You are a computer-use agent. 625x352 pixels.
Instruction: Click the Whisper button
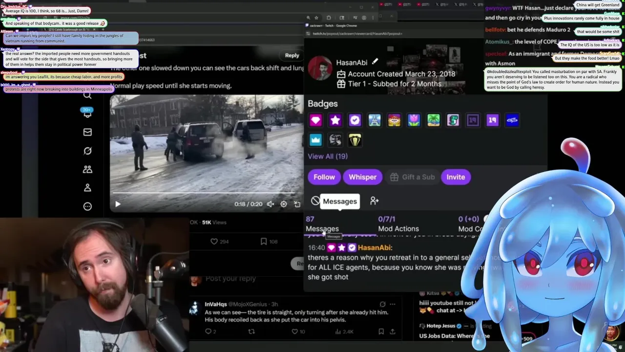point(363,177)
